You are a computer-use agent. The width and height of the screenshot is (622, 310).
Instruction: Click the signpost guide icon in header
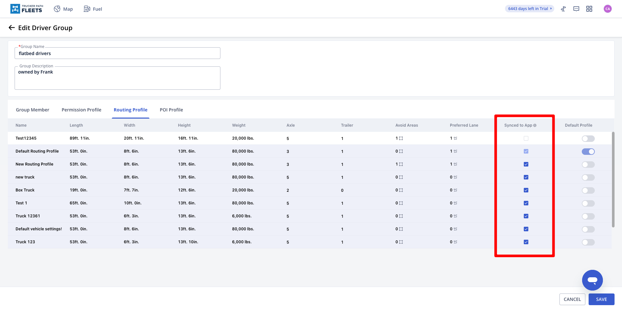click(563, 9)
